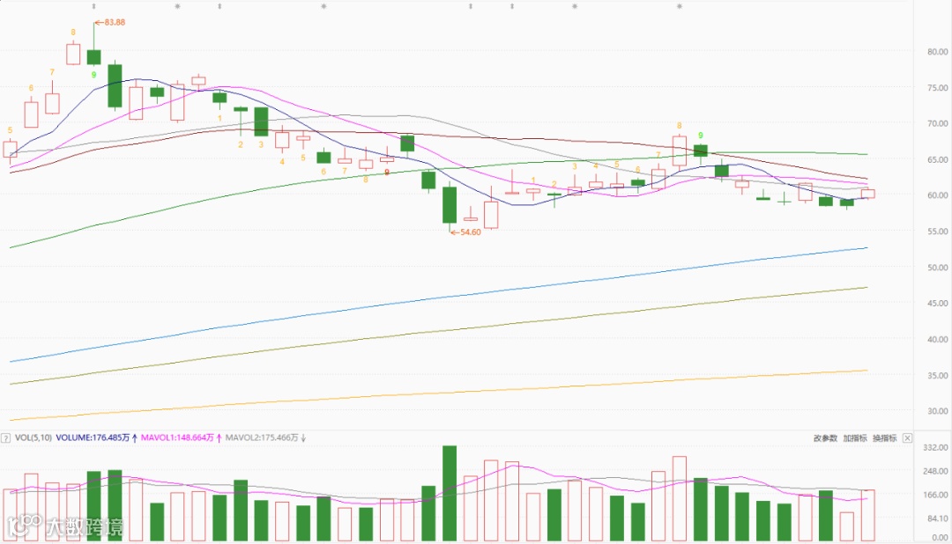Pick the event marker above the 83.88 candle

pos(93,7)
